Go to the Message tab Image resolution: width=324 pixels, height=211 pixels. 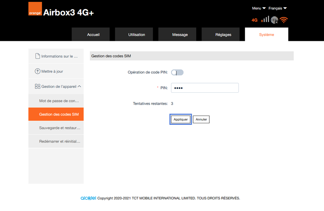[180, 34]
